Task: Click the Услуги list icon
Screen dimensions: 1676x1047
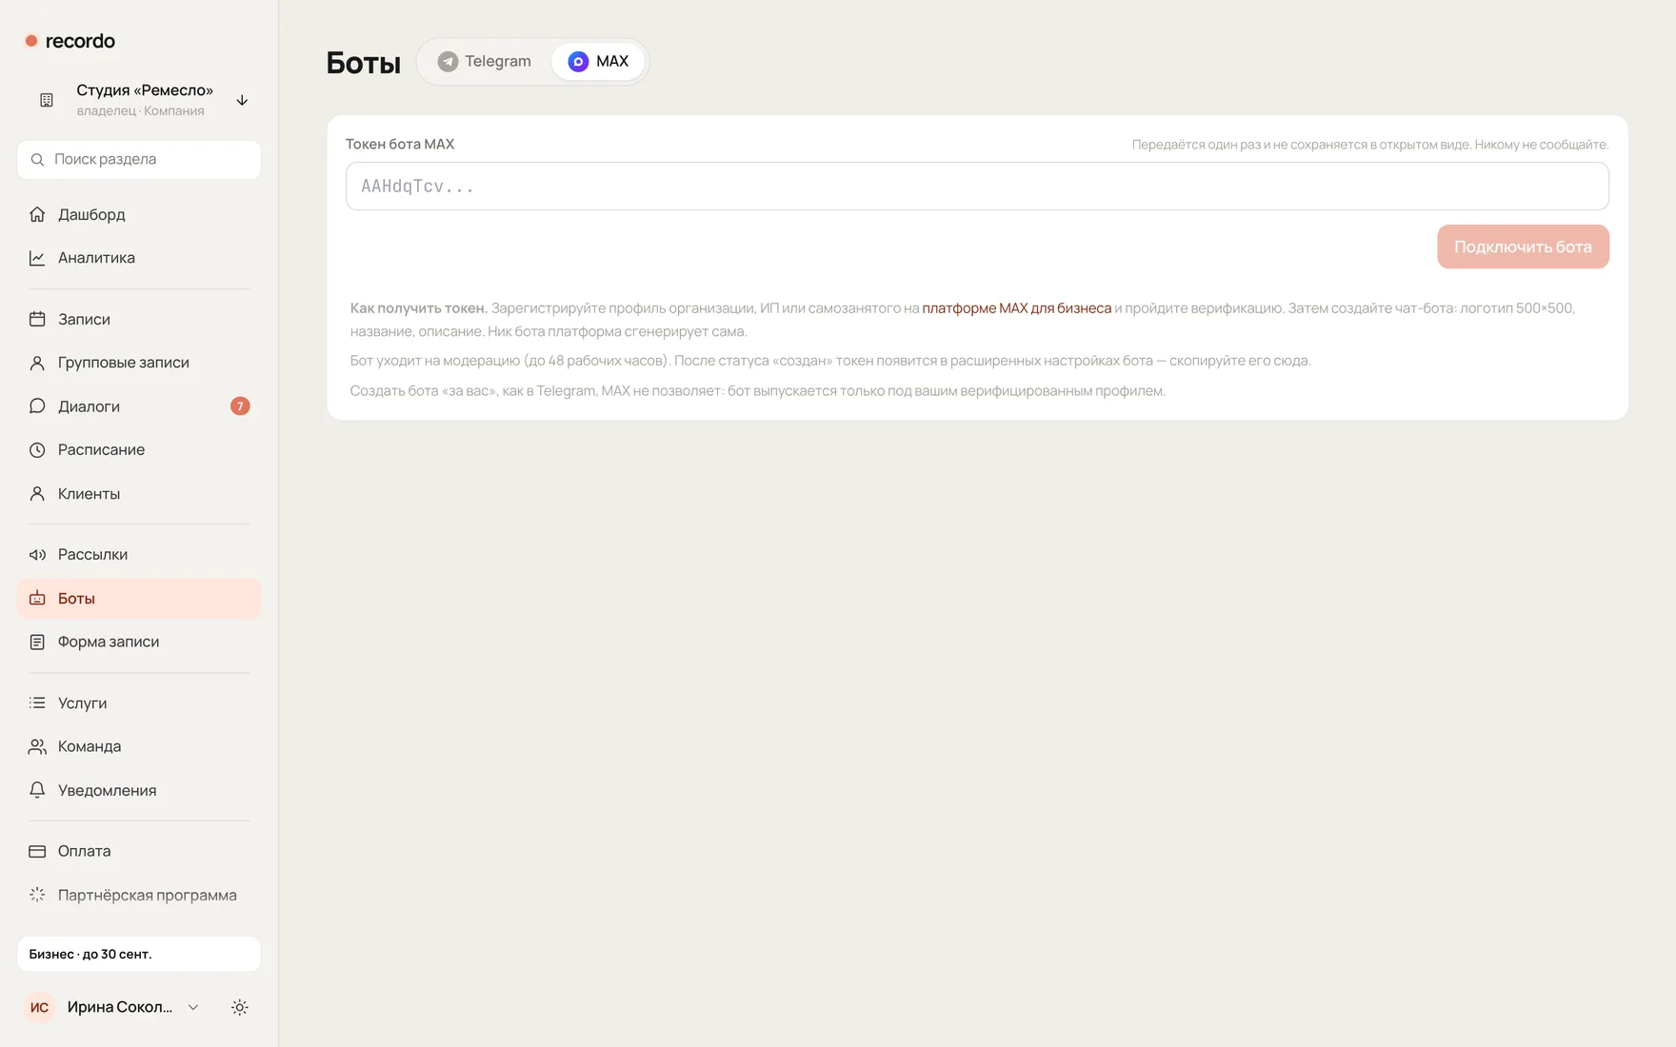Action: 37,703
